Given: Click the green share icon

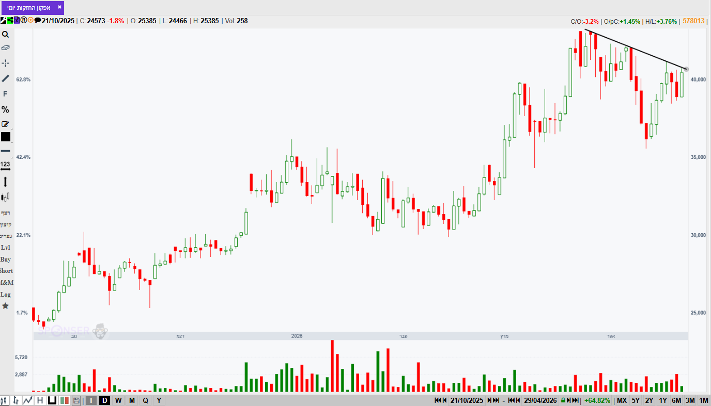Looking at the screenshot, I should (10, 21).
